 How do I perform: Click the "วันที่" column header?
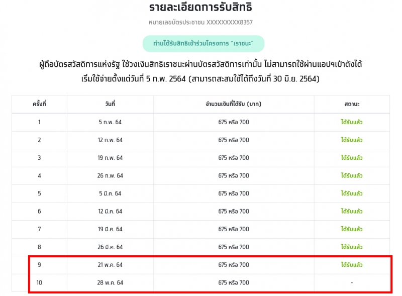point(110,104)
